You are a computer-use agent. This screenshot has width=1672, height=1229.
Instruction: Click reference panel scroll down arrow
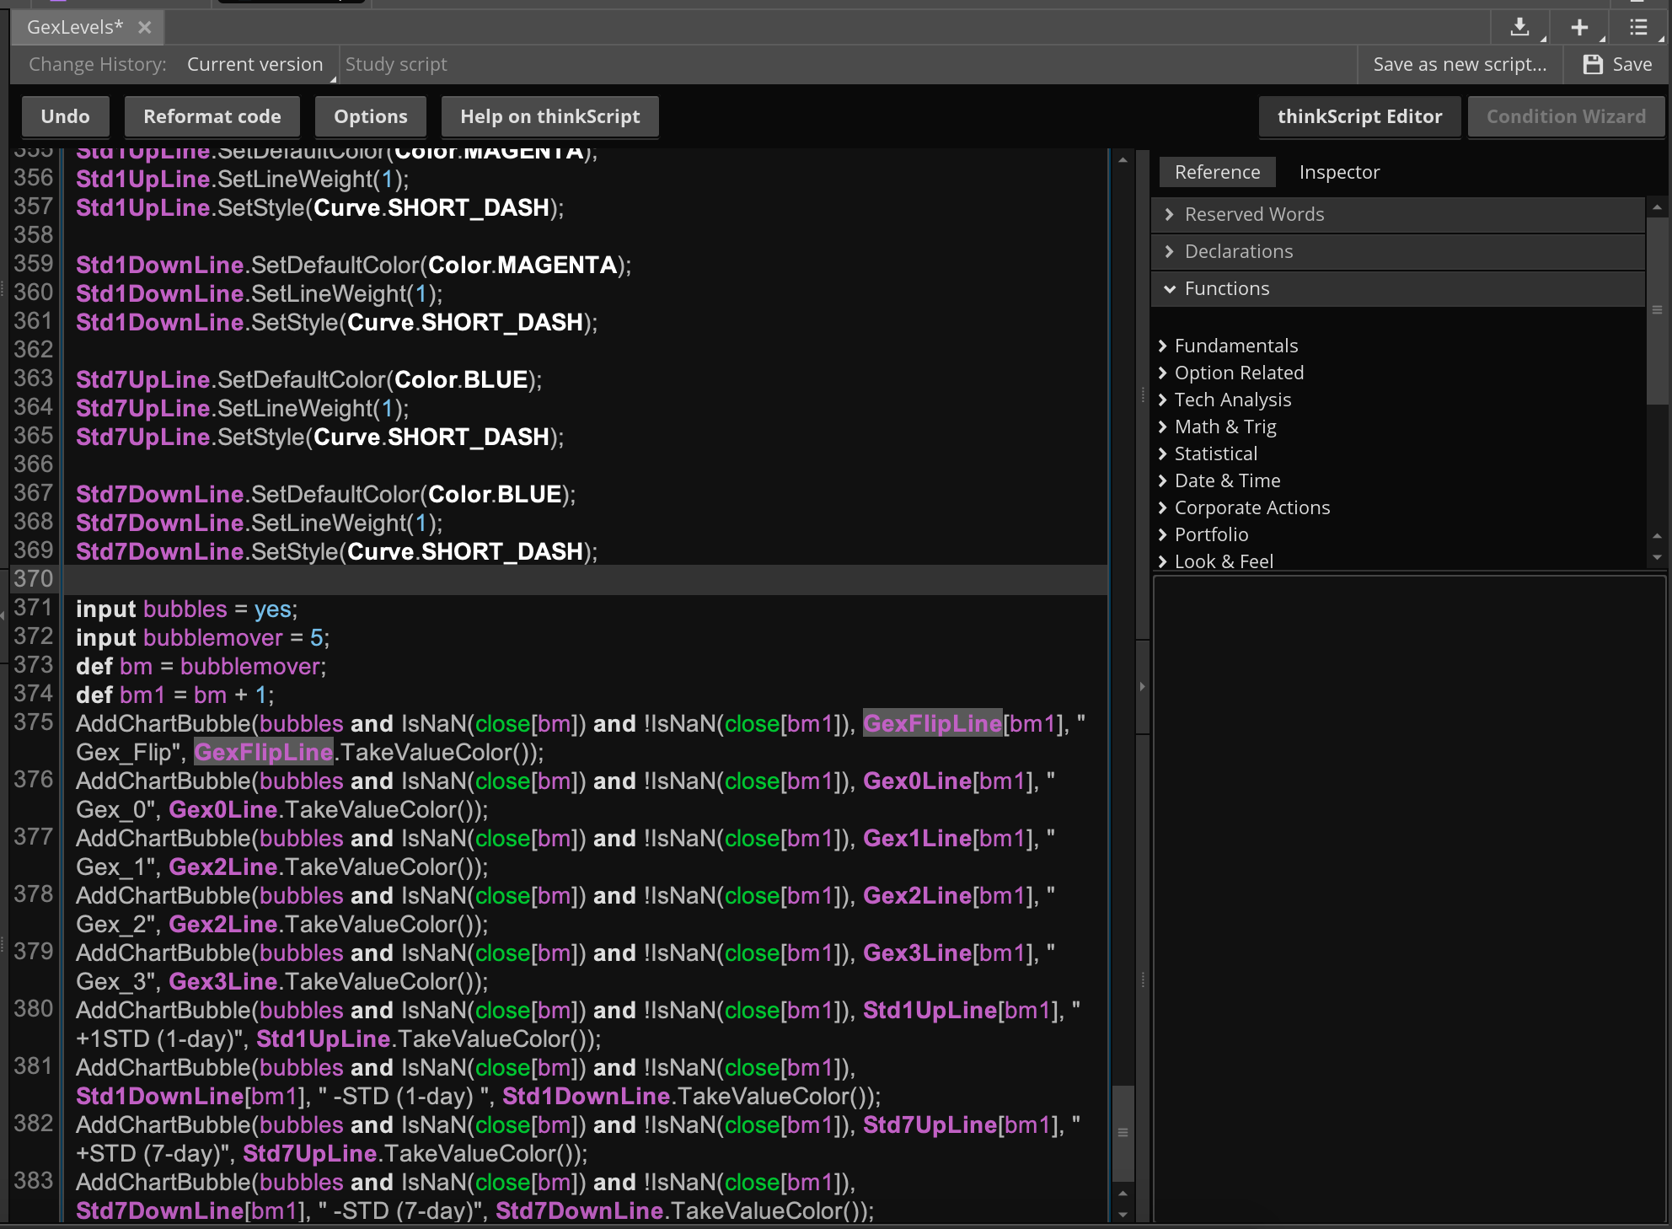[x=1657, y=557]
